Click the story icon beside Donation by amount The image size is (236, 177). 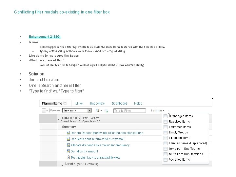click(x=68, y=151)
